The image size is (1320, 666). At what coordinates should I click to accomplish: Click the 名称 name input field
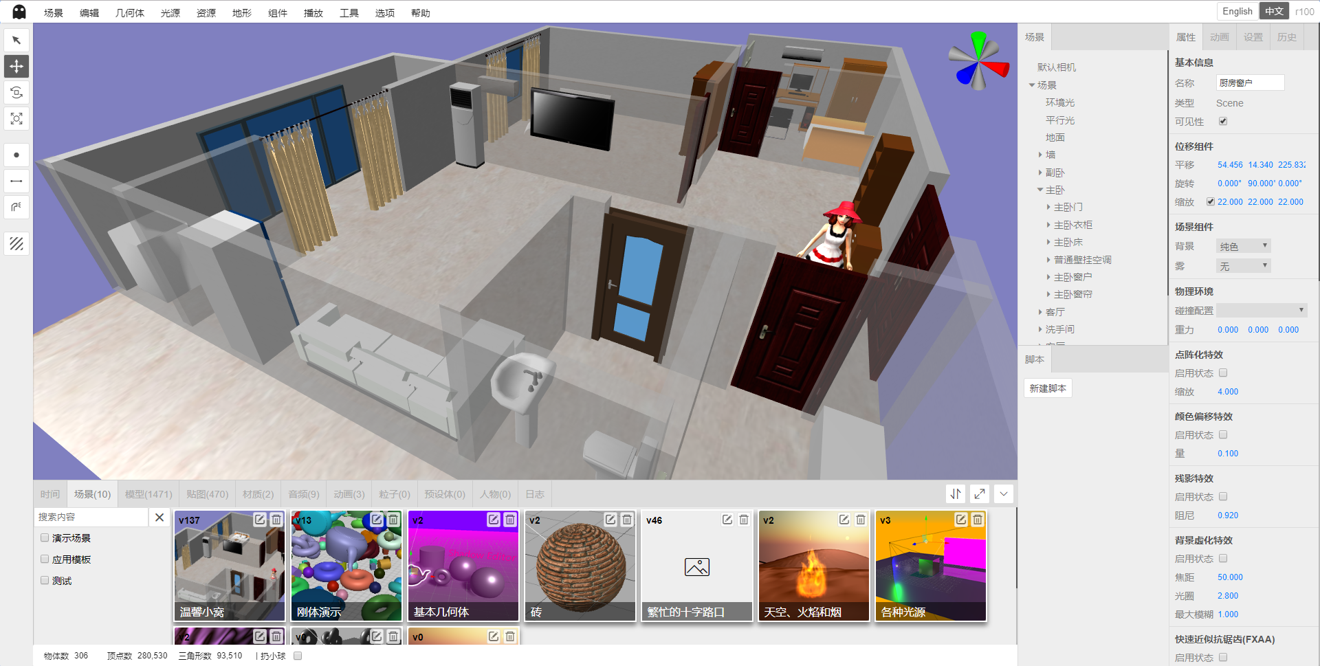1250,82
